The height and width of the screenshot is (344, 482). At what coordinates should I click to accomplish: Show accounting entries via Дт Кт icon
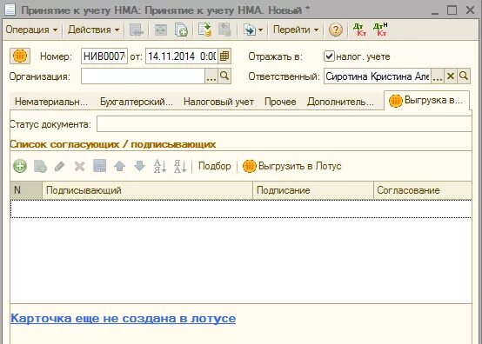(359, 30)
